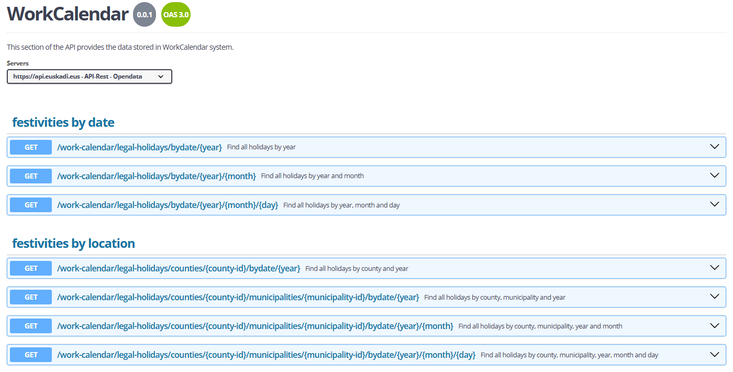
Task: Expand chevron for Find all holidays by year
Action: click(715, 147)
